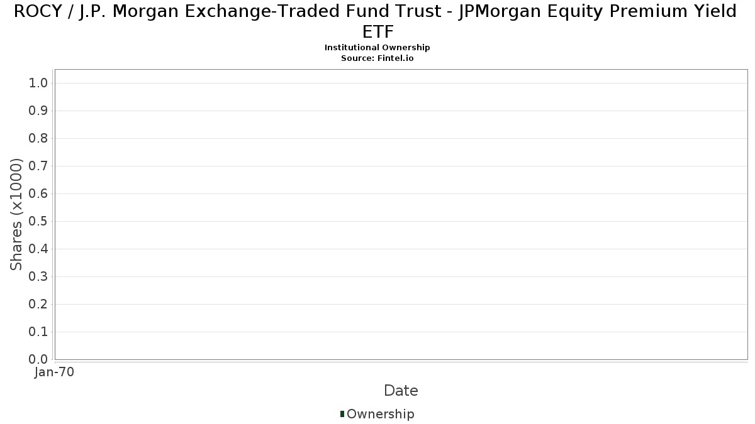Select the Institutional Ownership subtitle
Viewport: 755px width, 424px height.
(377, 48)
